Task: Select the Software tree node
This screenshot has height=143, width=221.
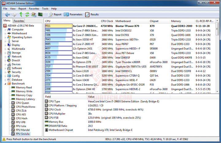Action: (17, 68)
